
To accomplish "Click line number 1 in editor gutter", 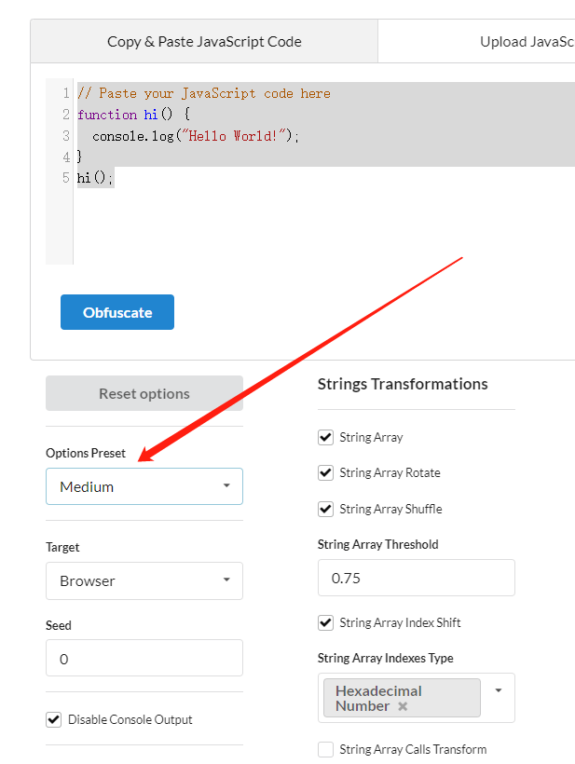I will pyautogui.click(x=65, y=93).
